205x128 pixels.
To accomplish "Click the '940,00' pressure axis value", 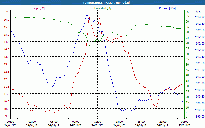I will click(200, 116).
